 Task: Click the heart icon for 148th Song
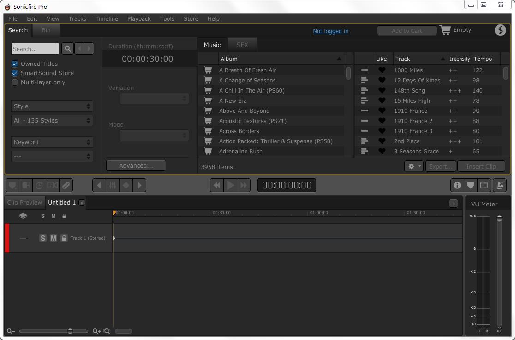pos(382,91)
